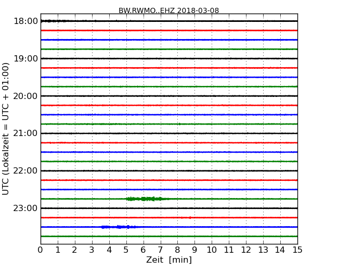This screenshot has height=271, width=338.
Task: Click the 12 minute tick label
Action: tap(246, 250)
